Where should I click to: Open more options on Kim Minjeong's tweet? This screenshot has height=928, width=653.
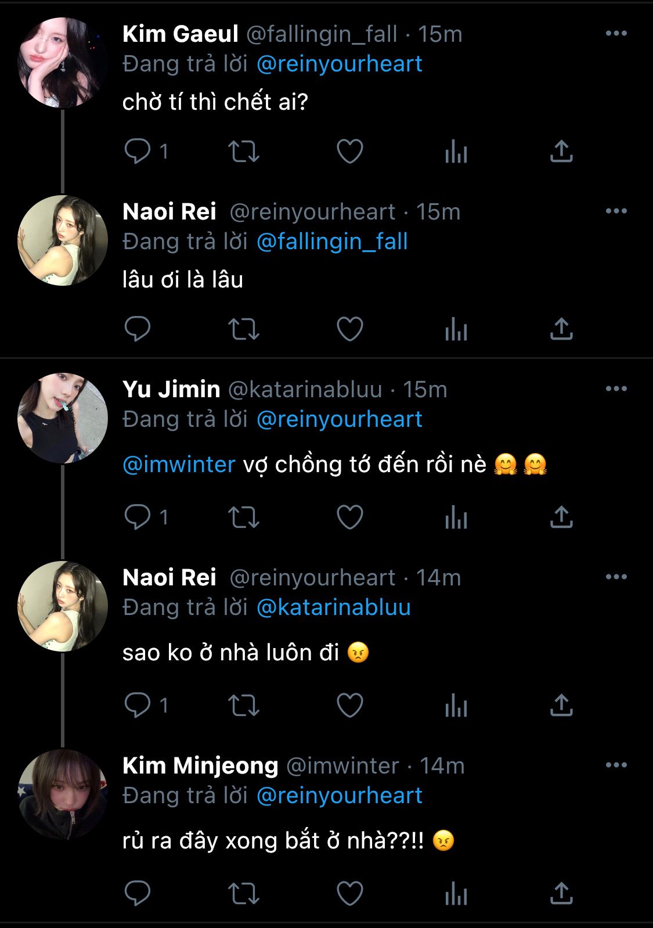pyautogui.click(x=616, y=765)
